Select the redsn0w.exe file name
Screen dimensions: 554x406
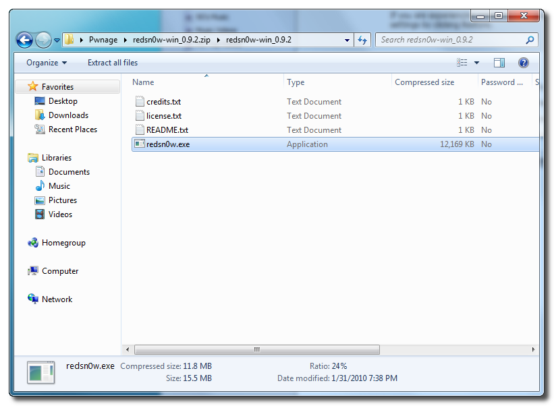168,144
